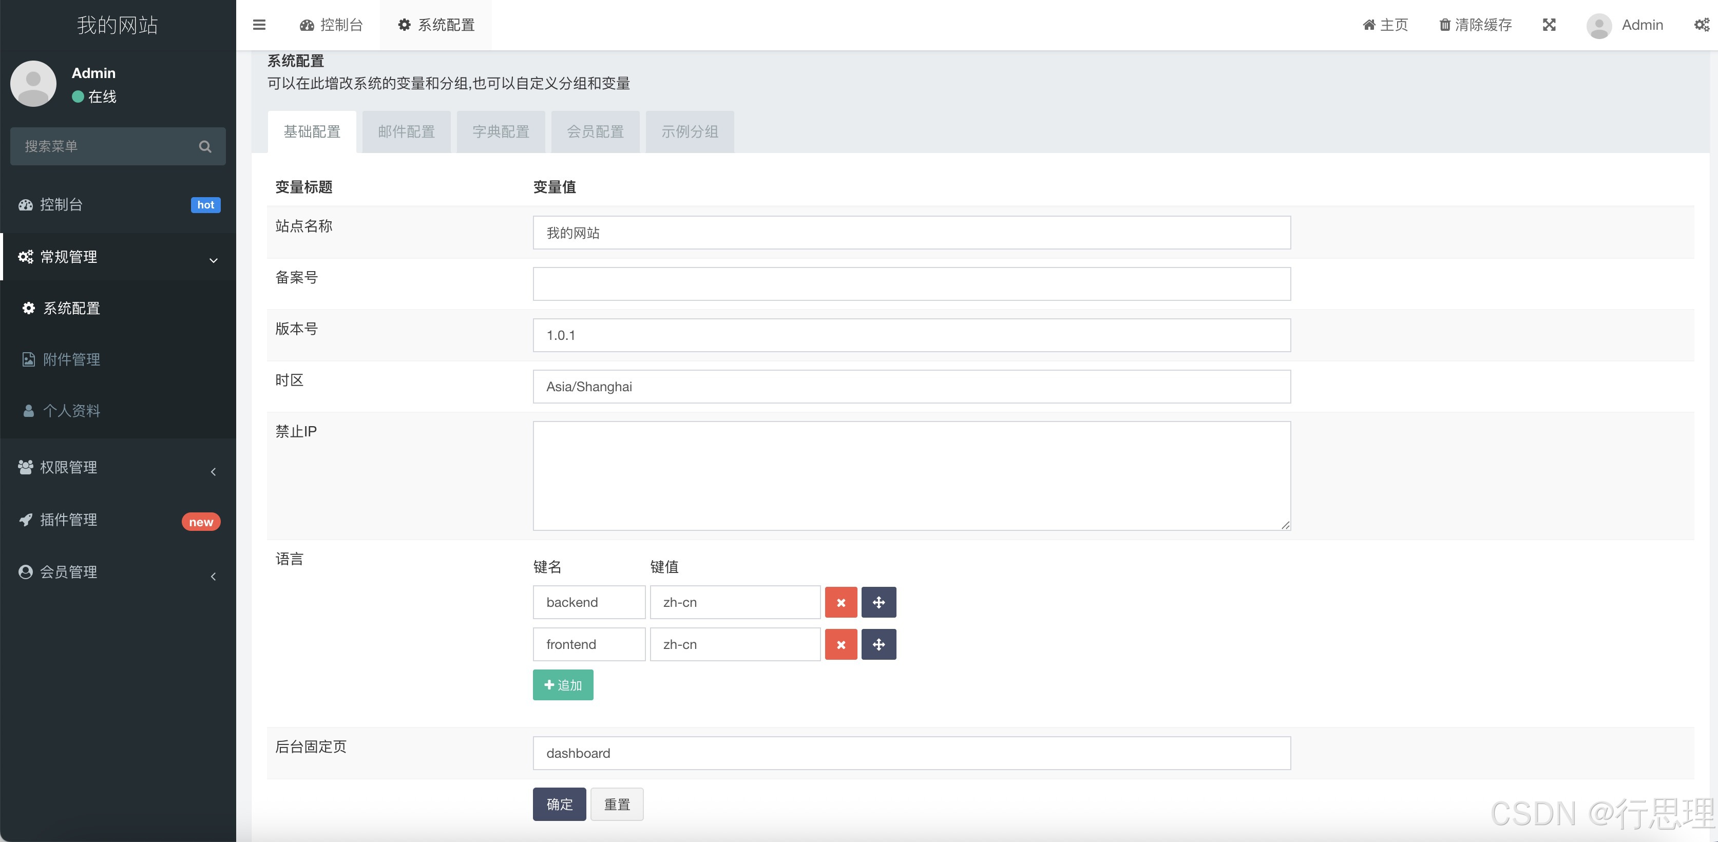Click the move handle for frontend row
The width and height of the screenshot is (1718, 842).
879,644
